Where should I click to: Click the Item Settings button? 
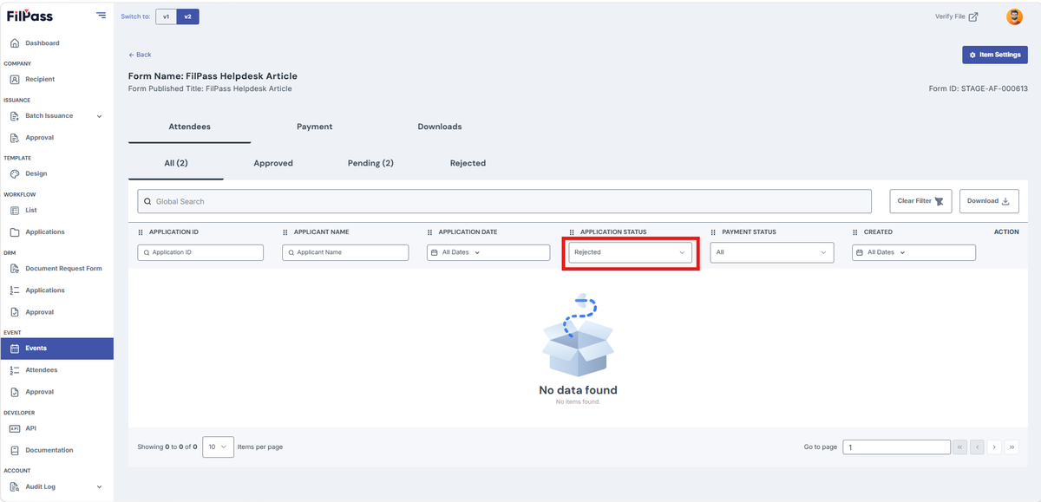coord(995,55)
